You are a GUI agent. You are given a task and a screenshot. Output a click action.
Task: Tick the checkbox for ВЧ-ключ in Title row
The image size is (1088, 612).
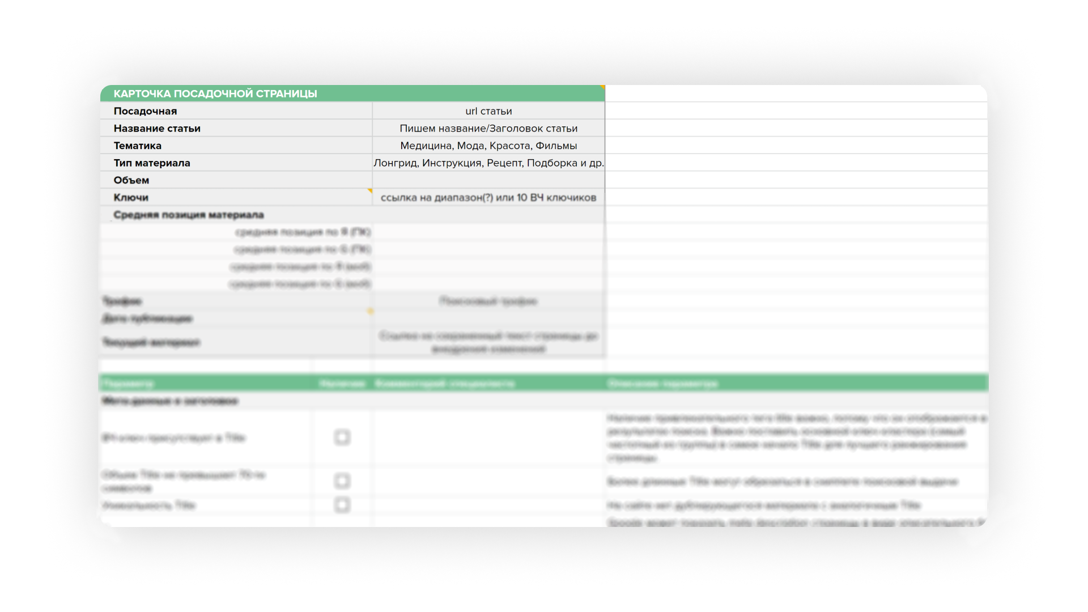(x=342, y=437)
